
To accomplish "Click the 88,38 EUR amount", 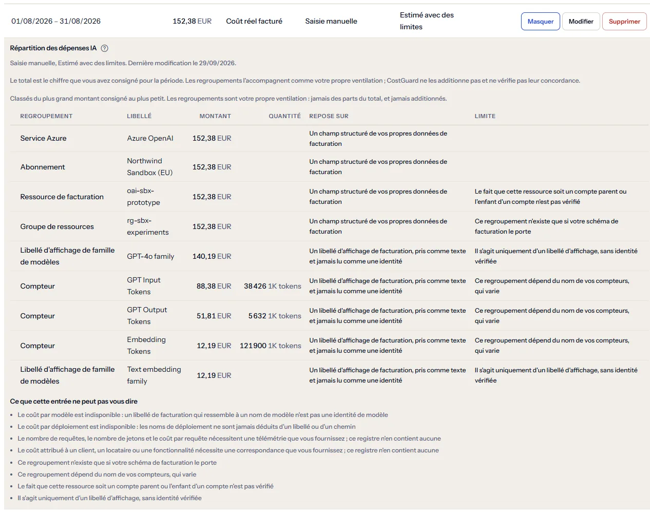I will coord(214,286).
